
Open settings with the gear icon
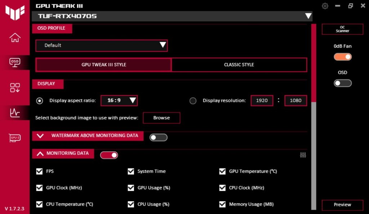(325, 6)
